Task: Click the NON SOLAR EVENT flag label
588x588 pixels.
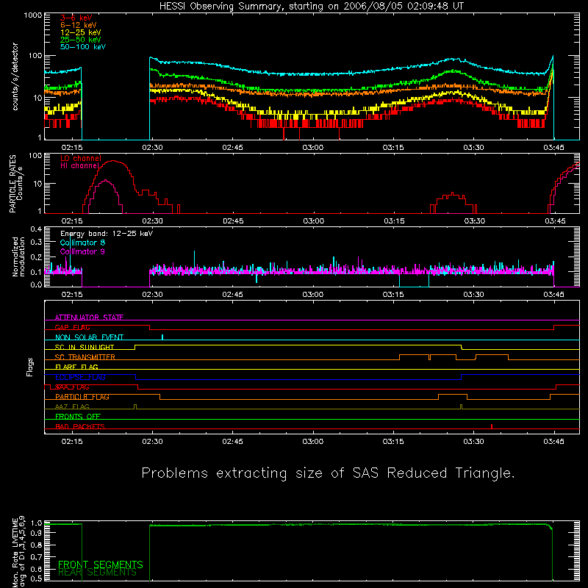Action: tap(89, 337)
